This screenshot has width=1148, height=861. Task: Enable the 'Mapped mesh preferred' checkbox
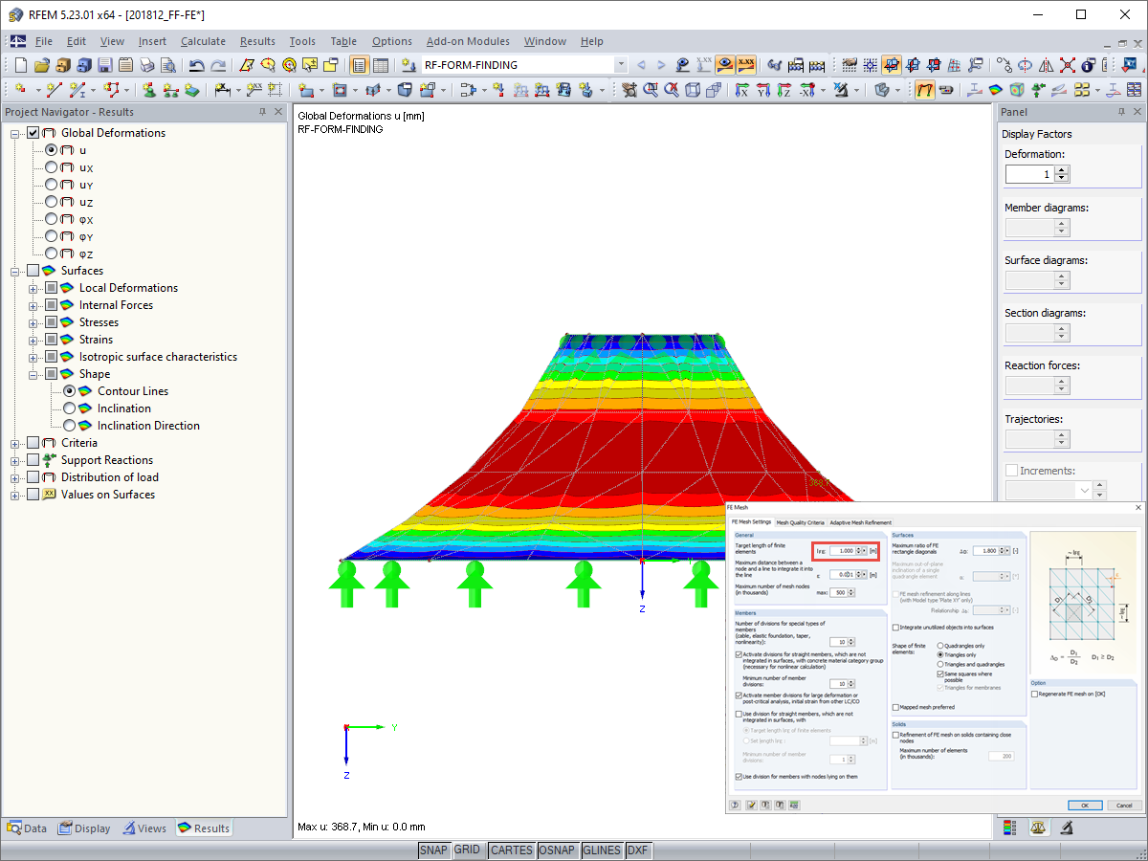point(896,705)
